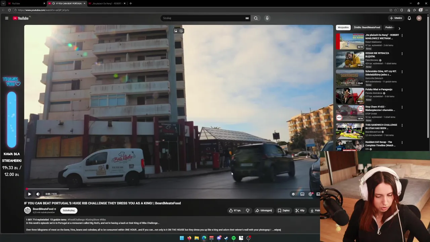Screen dimensions: 430x242
Task: Open Steam from the taskbar
Action: [226, 238]
